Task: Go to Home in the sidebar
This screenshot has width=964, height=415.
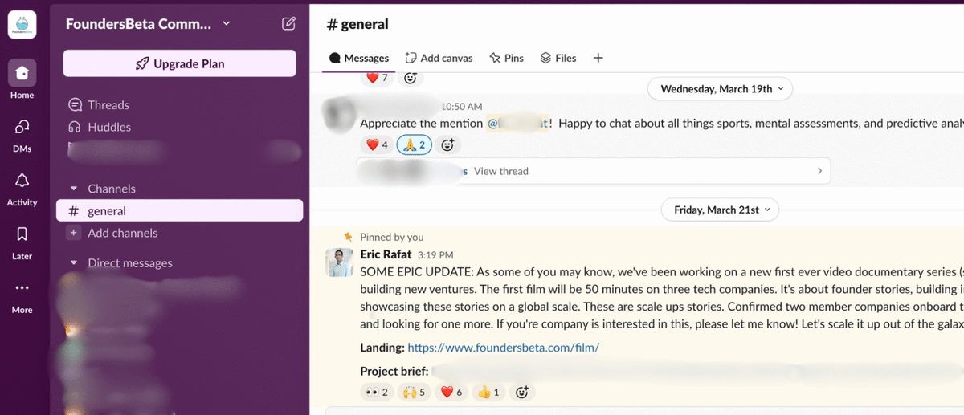Action: [x=22, y=80]
